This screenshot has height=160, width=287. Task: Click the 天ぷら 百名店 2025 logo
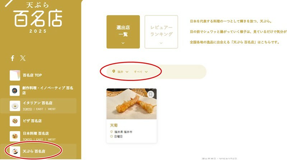point(38,17)
